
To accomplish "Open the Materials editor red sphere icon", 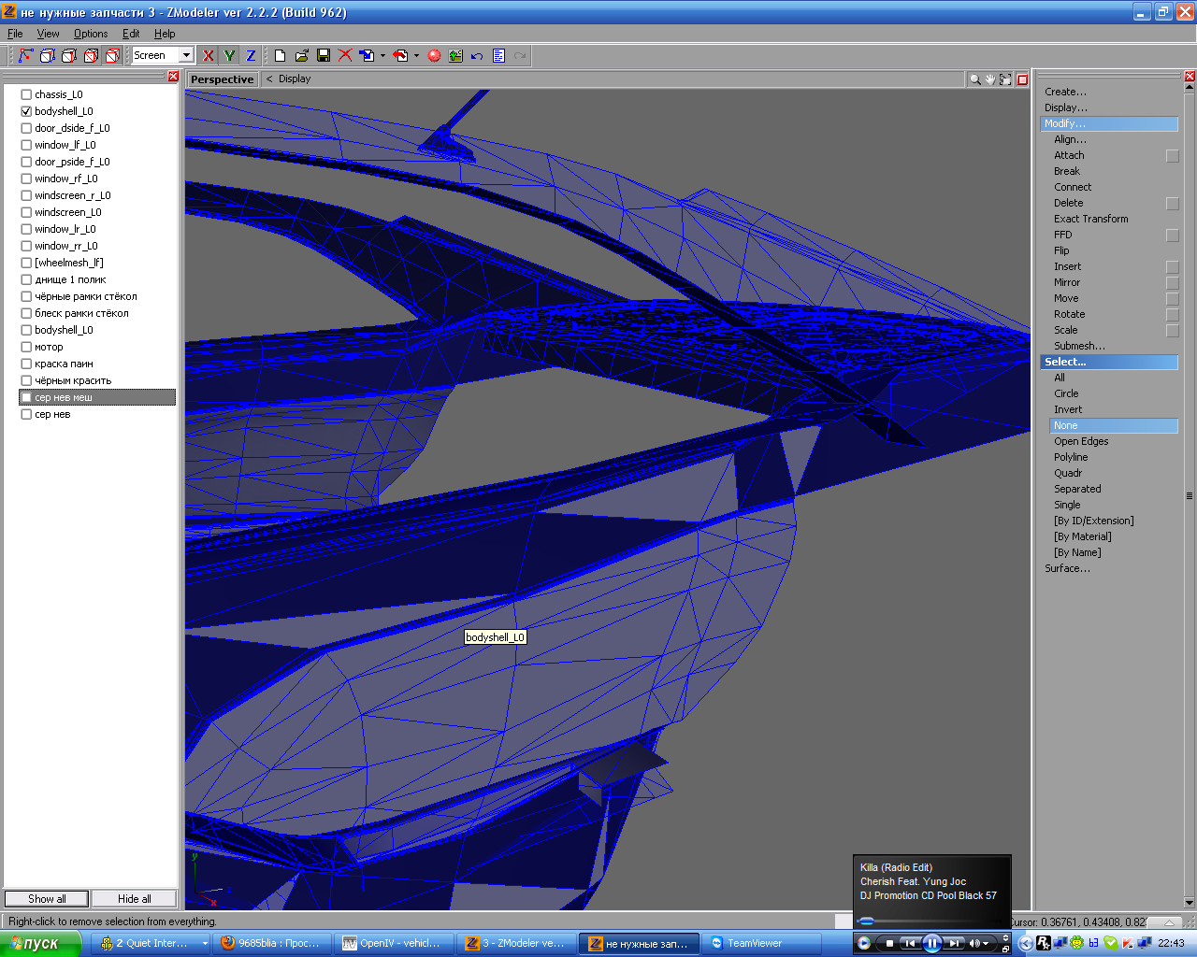I will (434, 56).
